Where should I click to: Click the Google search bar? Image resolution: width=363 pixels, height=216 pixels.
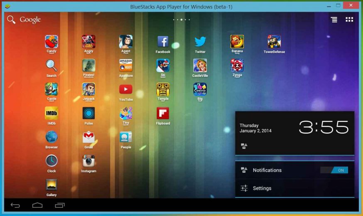[x=24, y=20]
